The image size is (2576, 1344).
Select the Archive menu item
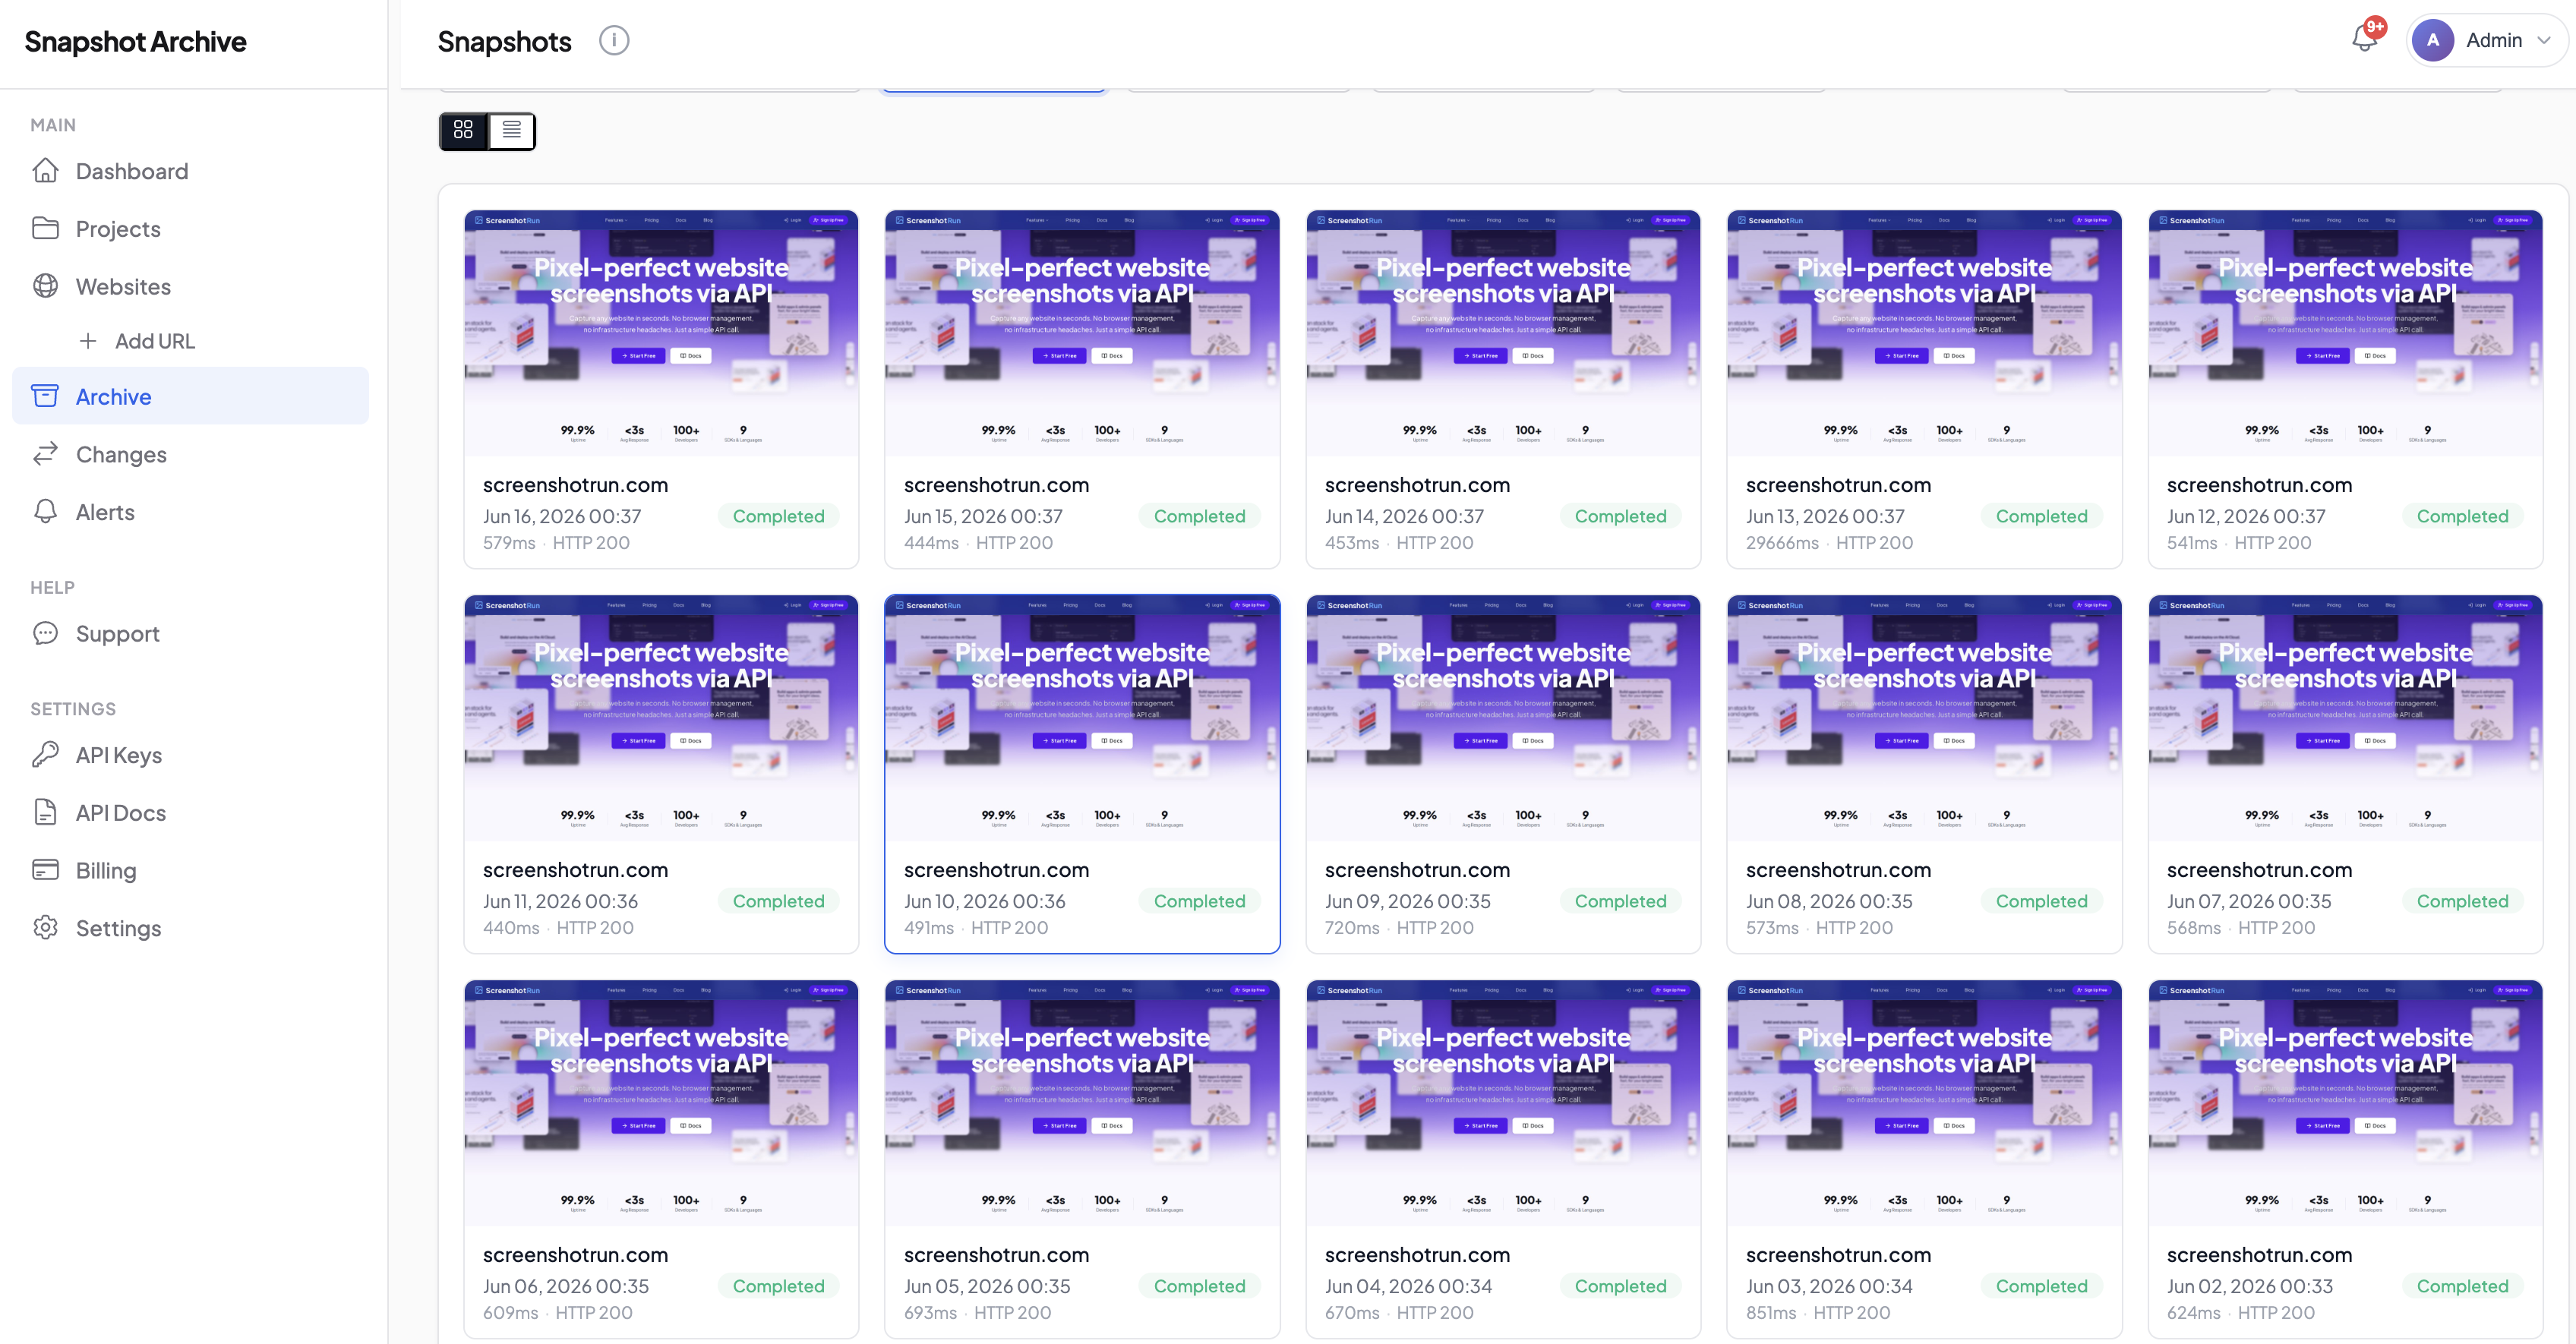tap(190, 396)
